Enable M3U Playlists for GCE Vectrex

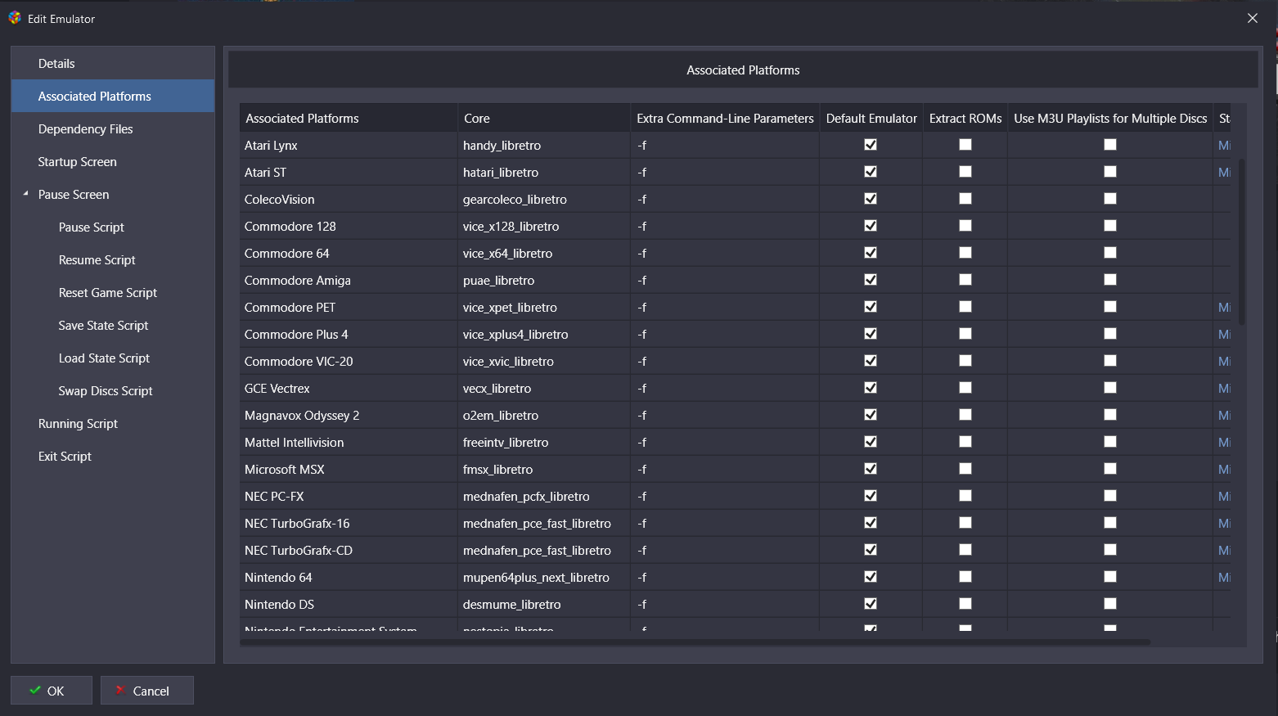click(x=1110, y=388)
